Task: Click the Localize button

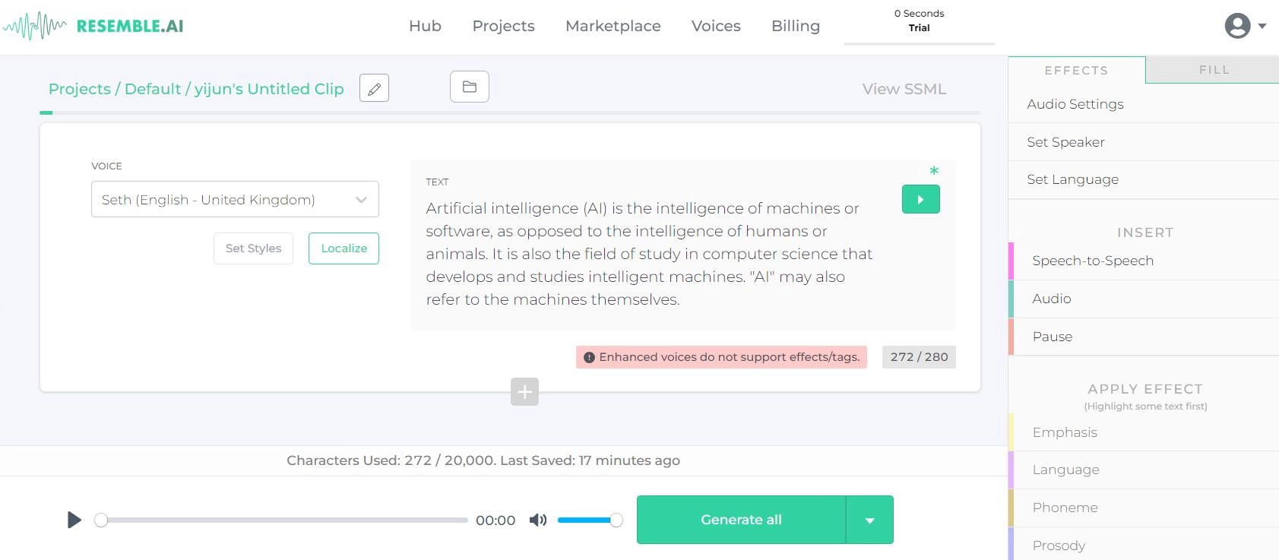Action: [x=343, y=248]
